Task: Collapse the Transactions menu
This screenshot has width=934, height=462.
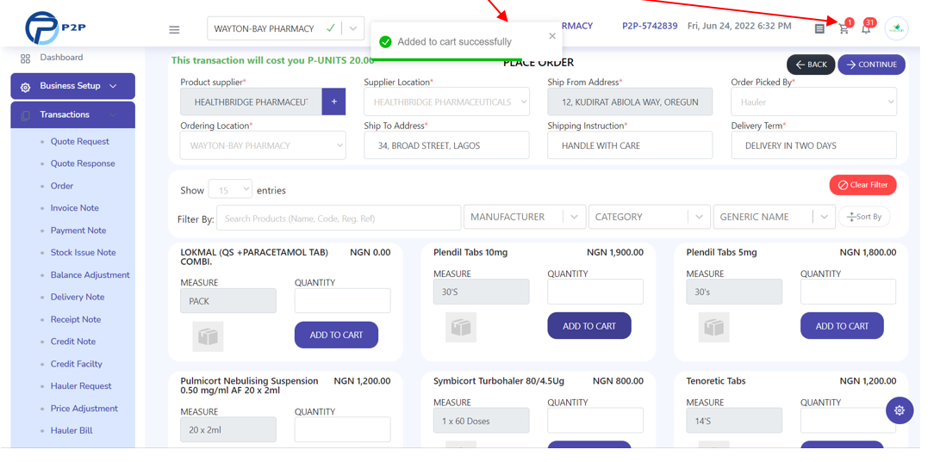Action: click(x=72, y=114)
